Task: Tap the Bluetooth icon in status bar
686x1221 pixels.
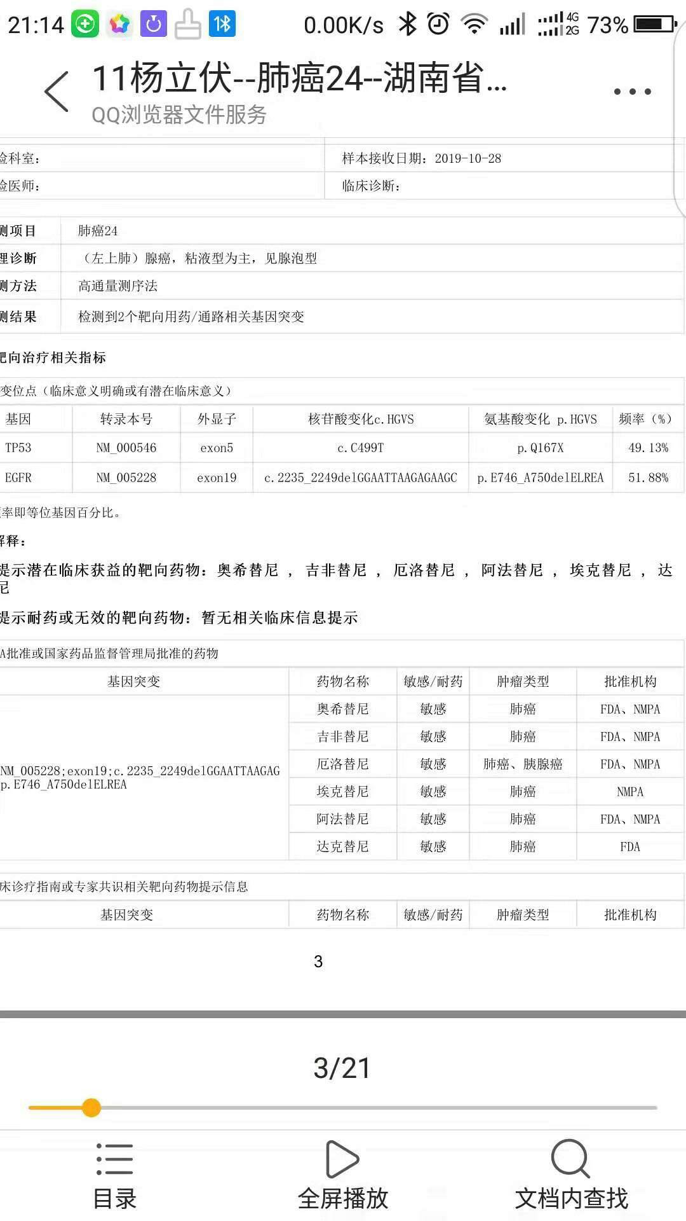Action: 407,25
